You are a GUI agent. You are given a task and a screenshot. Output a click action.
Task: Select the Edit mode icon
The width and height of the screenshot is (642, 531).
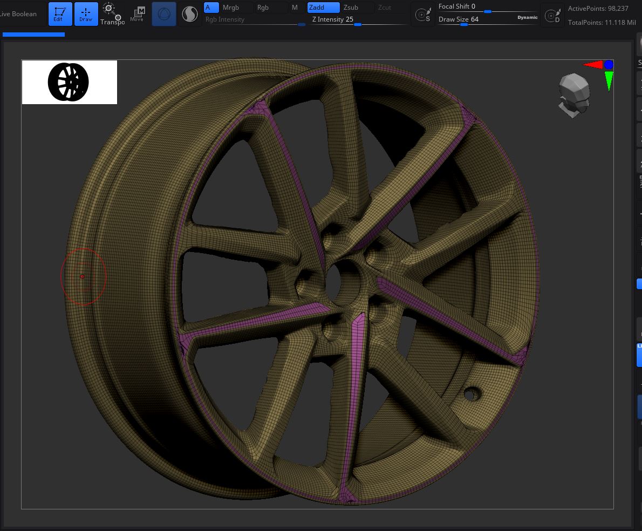60,14
